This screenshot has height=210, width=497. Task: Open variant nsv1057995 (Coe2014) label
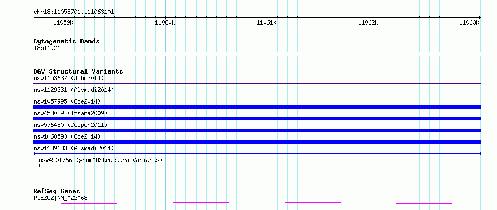point(67,101)
